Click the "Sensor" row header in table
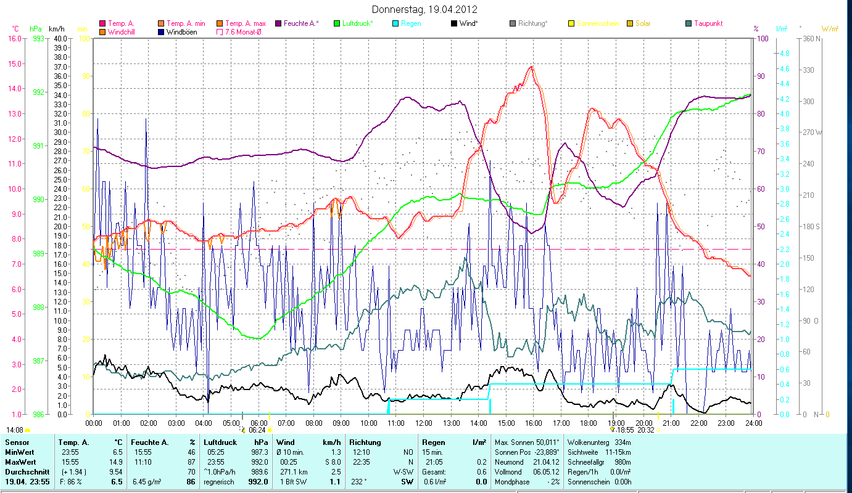Screen dimensions: 852x493 coord(16,442)
